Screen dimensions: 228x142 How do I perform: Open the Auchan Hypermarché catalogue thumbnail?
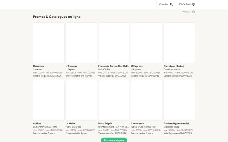(179, 100)
